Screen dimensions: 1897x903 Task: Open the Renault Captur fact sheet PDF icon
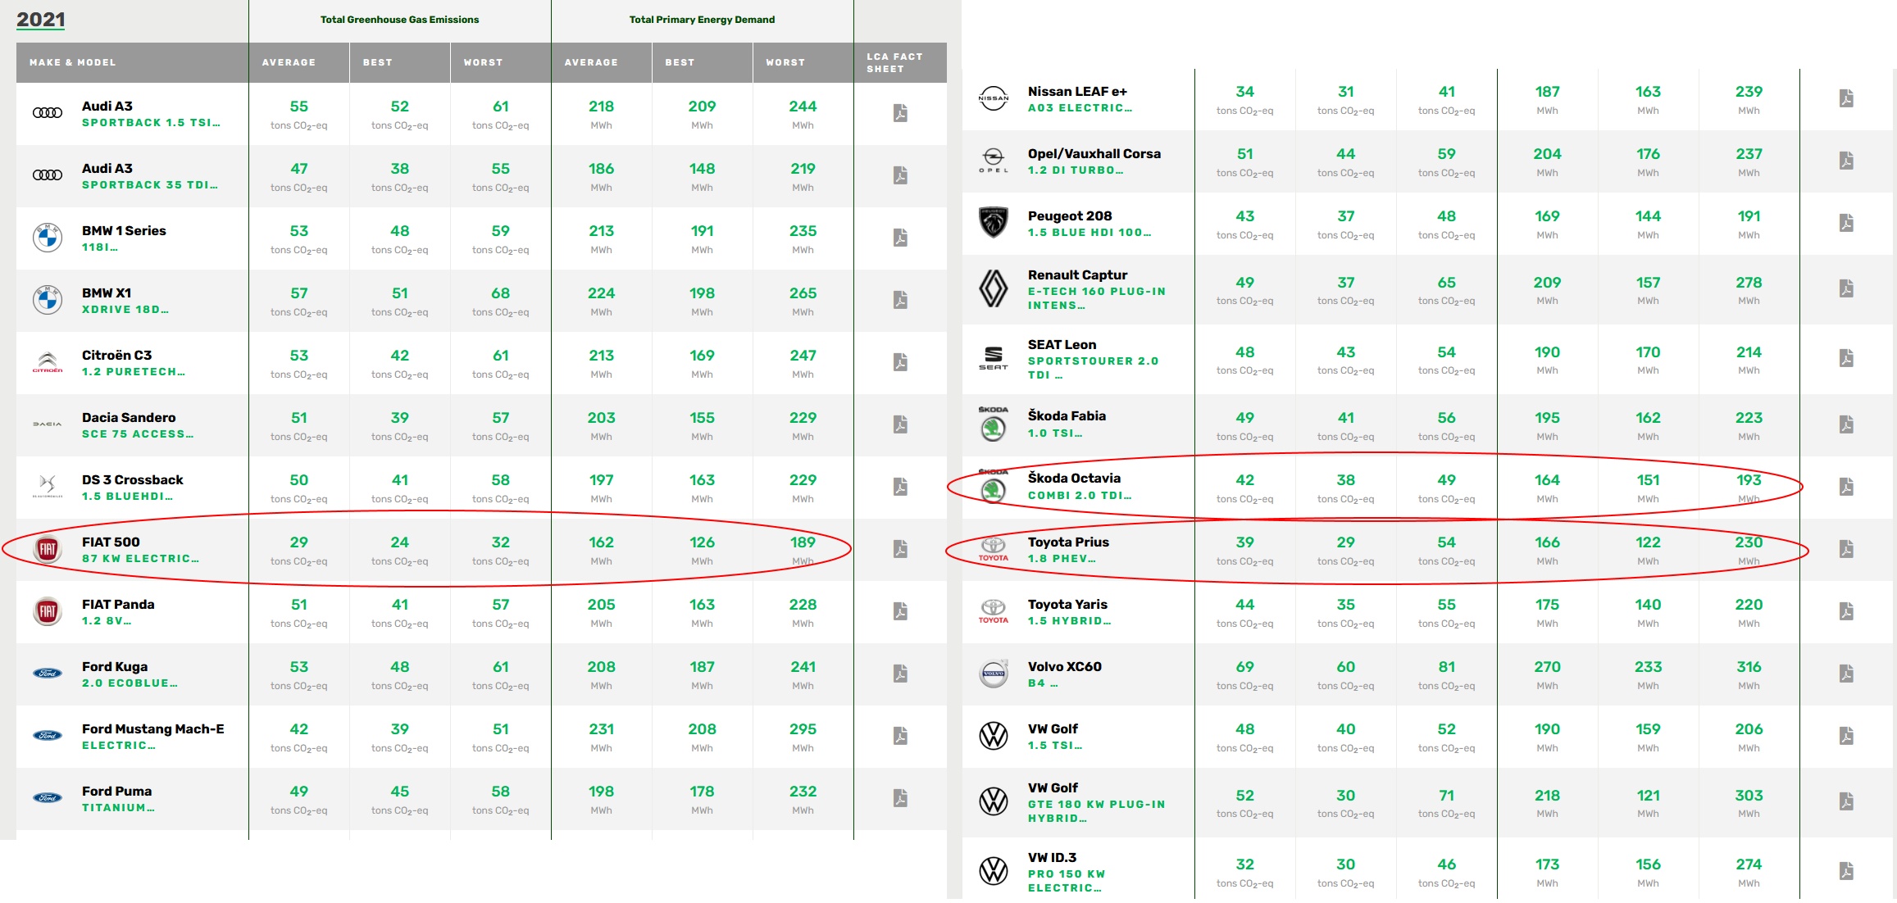(x=1846, y=288)
